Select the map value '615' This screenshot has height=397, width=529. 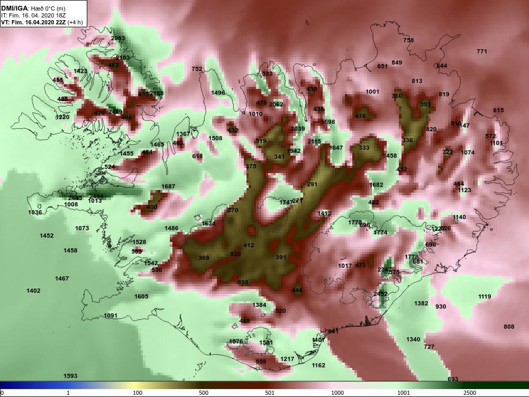pyautogui.click(x=498, y=110)
